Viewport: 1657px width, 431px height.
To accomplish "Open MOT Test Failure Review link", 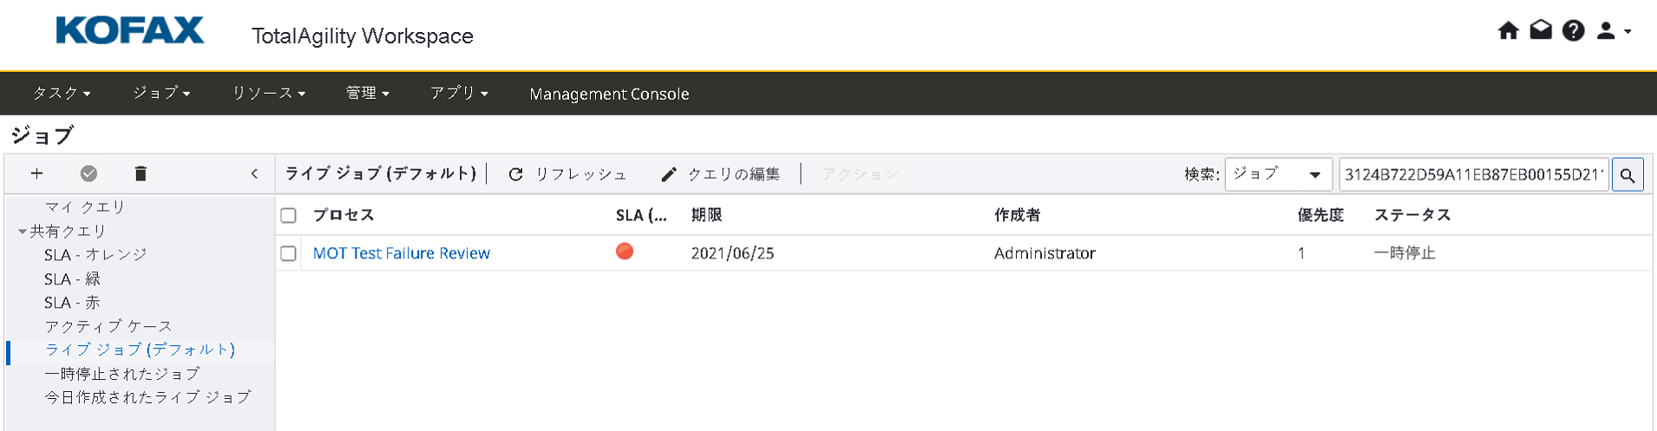I will point(401,253).
